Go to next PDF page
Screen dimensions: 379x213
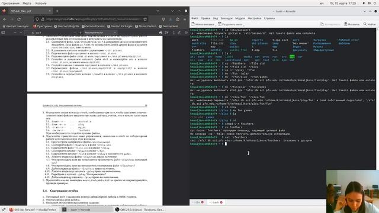tap(21, 33)
